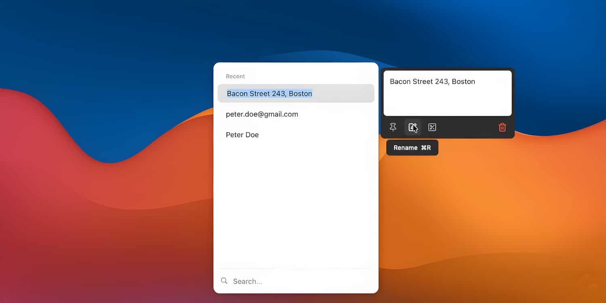Click blank toolbar space between scissors and trash
Viewport: 606px width, 303px height.
click(467, 127)
